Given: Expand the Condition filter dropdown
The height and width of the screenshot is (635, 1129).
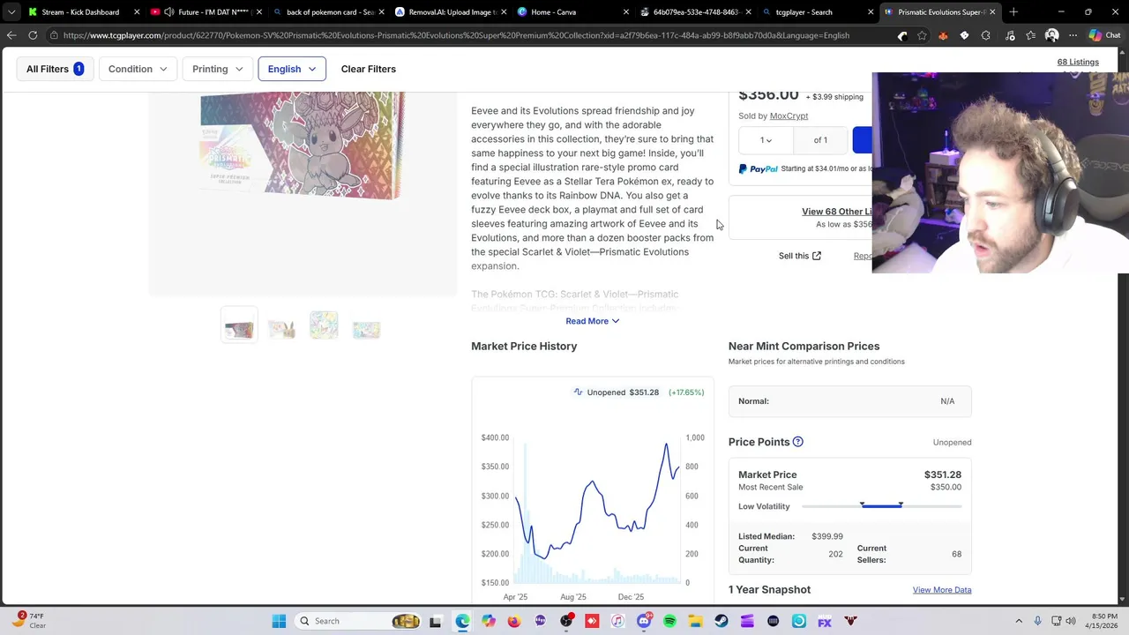Looking at the screenshot, I should 138,69.
